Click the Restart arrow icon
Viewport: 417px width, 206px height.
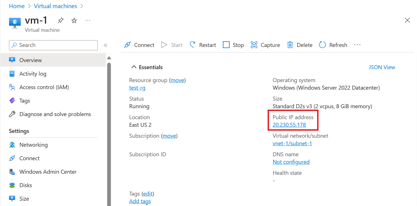coord(192,45)
